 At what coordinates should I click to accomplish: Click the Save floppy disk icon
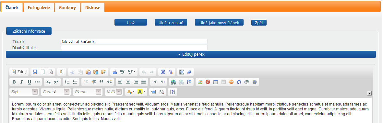[35, 72]
